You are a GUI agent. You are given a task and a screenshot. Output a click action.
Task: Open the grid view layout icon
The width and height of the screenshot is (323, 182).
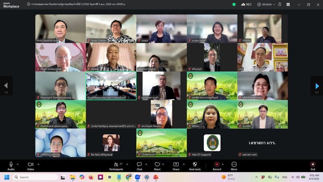point(288,4)
